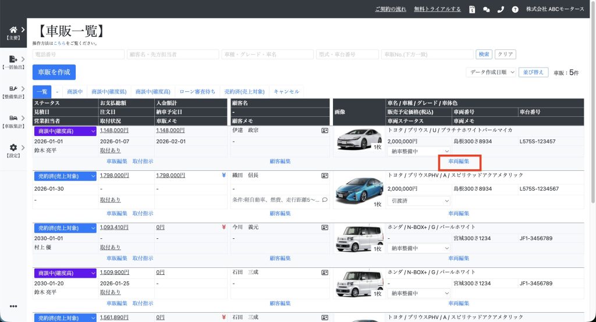This screenshot has width=596, height=322.
Task: Open the help question mark icon
Action: pyautogui.click(x=515, y=9)
